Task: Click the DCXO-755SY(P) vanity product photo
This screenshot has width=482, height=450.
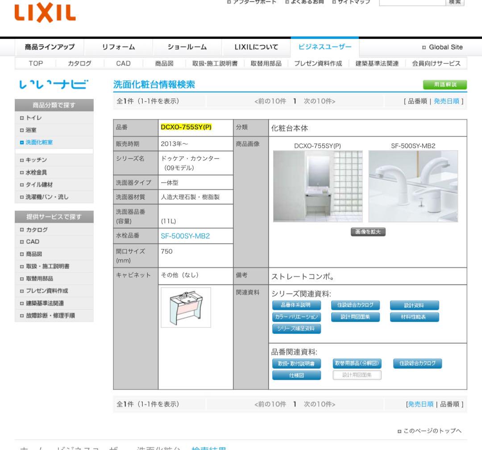Action: pos(318,186)
